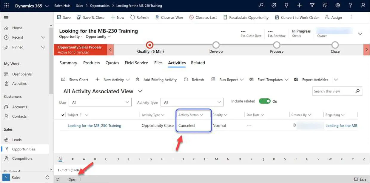Open the task flow target icon
Screen dimensions: 370x183
point(274,5)
